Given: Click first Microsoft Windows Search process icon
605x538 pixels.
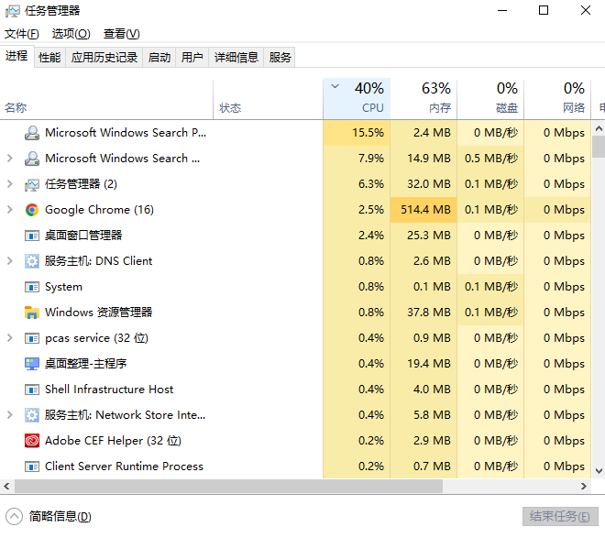Looking at the screenshot, I should click(32, 133).
